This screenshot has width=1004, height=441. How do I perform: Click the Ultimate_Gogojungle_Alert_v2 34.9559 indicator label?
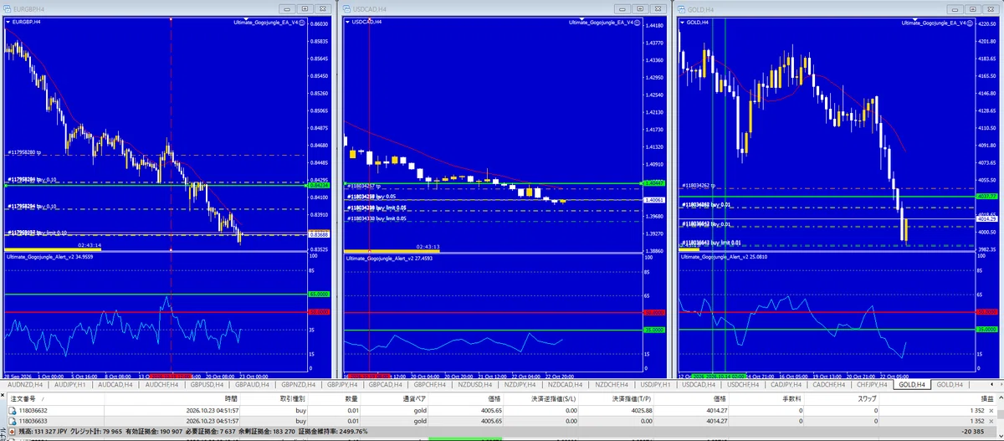coord(50,259)
